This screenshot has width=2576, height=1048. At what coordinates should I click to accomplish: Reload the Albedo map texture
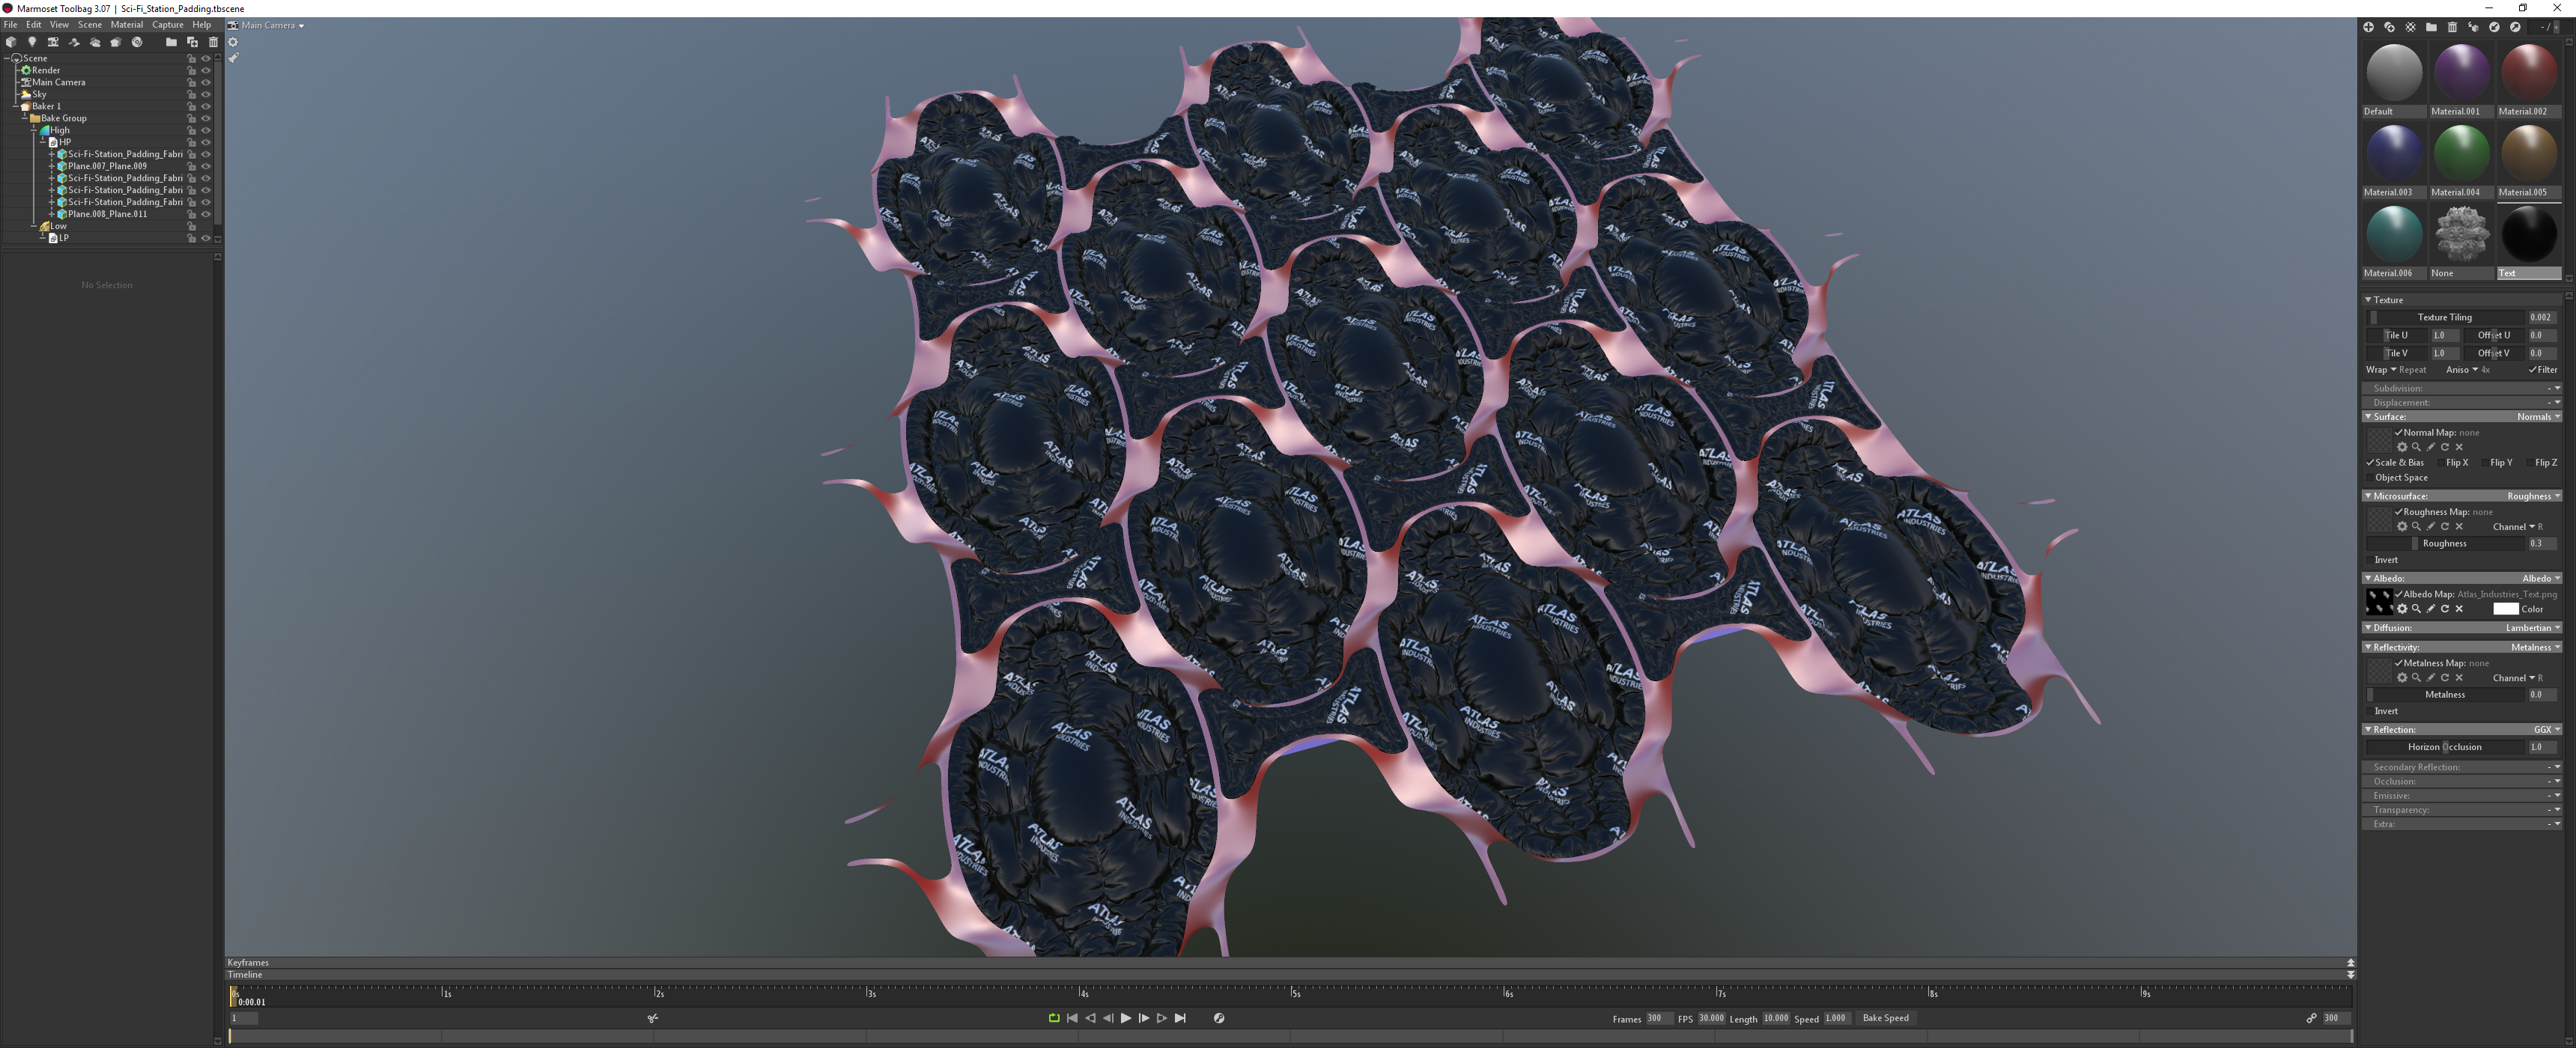click(x=2445, y=609)
